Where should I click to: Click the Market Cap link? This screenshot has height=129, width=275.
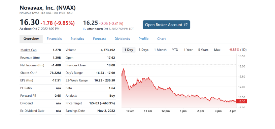(28, 50)
